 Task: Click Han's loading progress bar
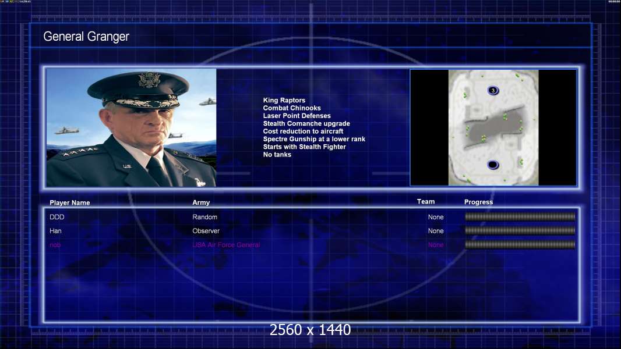(520, 230)
